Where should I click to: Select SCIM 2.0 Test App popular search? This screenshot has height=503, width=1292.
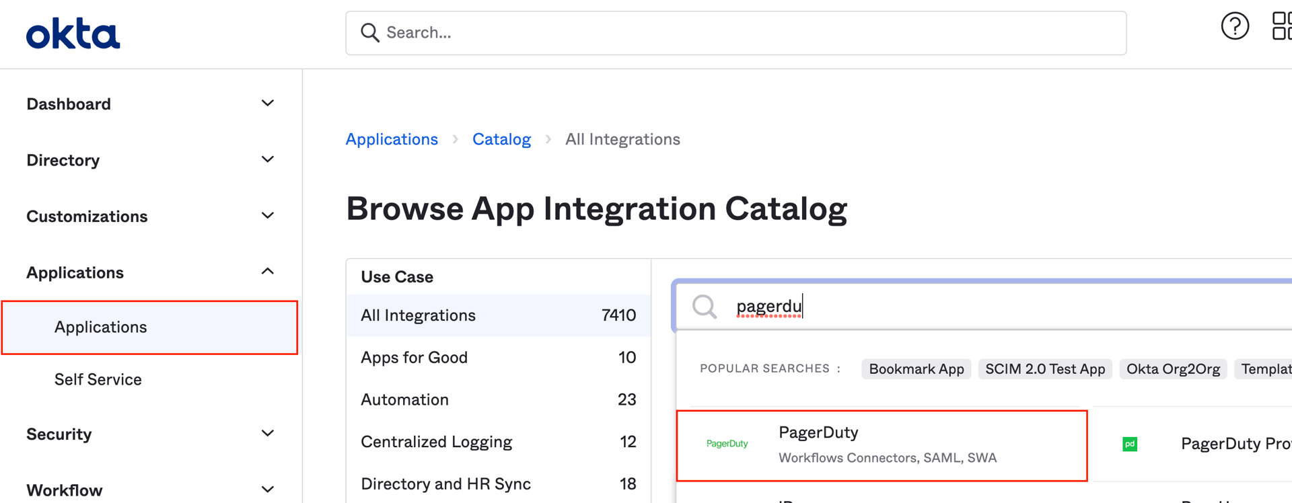tap(1044, 369)
